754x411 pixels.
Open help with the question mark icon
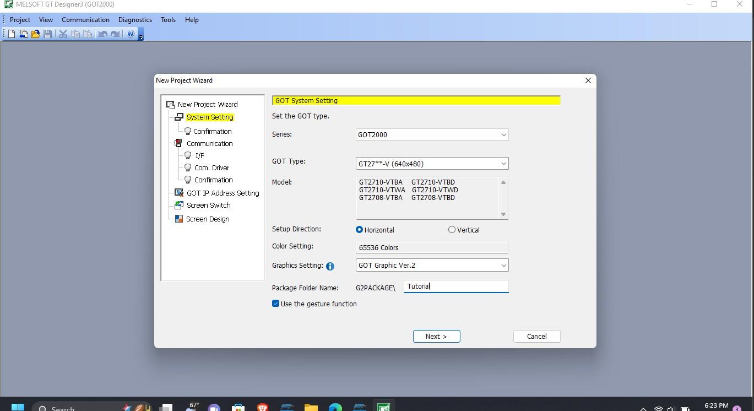pyautogui.click(x=131, y=34)
